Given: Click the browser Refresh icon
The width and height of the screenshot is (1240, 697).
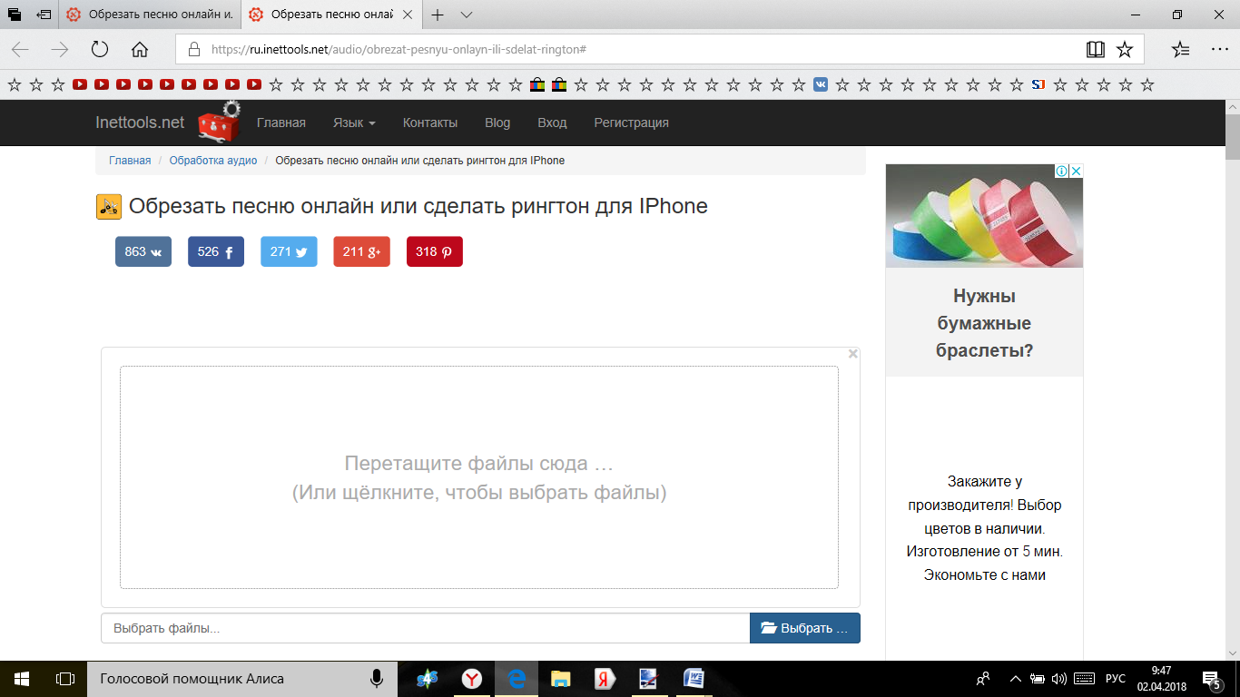Looking at the screenshot, I should 100,50.
